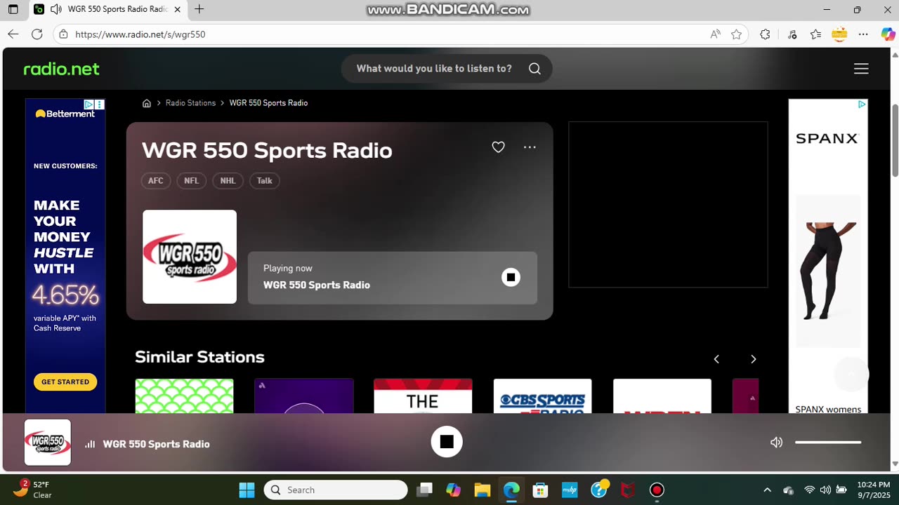The image size is (899, 505).
Task: Click the WGR 550 logo in player bar
Action: pyautogui.click(x=48, y=443)
